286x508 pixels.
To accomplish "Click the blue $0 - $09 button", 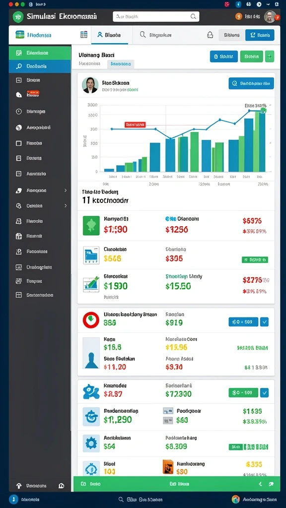I will coord(243,321).
